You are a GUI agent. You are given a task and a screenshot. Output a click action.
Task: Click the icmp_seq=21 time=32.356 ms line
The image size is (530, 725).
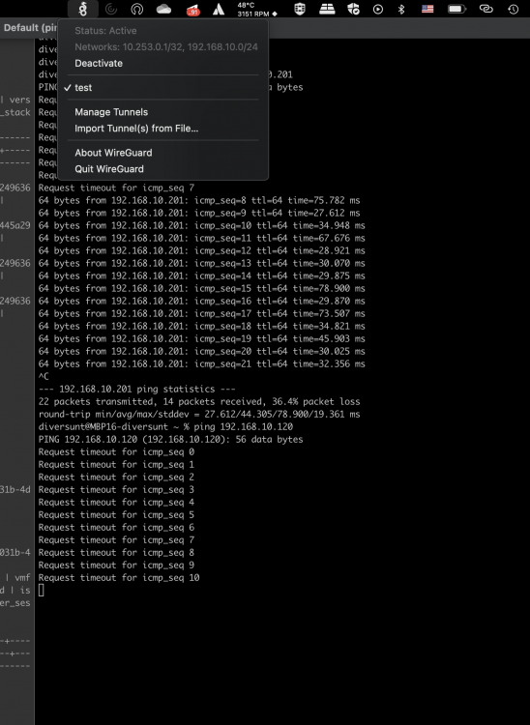click(x=201, y=363)
